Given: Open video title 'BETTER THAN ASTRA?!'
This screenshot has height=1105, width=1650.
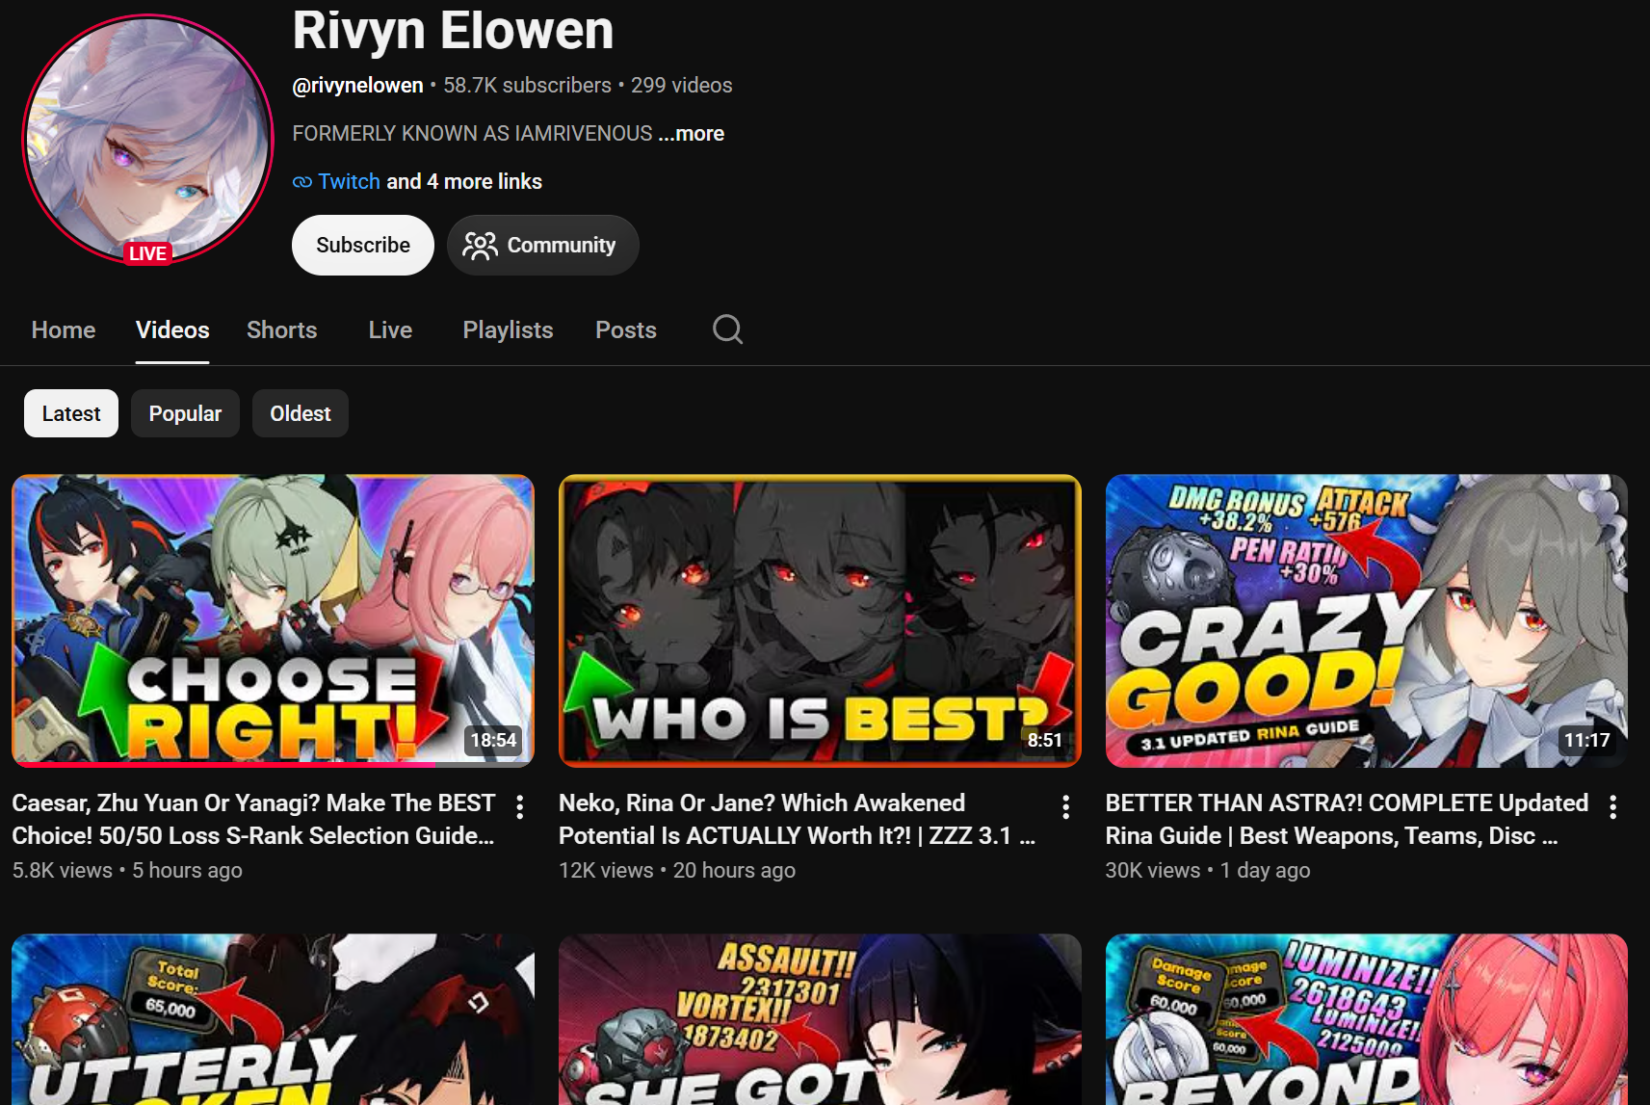Looking at the screenshot, I should click(x=1347, y=820).
